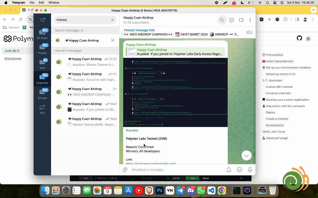Viewport: 318px width, 198px height.
Task: Open Apple menu
Action: 6,3
